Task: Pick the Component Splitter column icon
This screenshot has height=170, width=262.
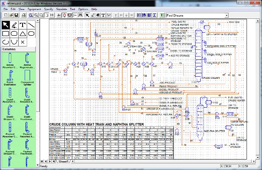Action: coord(27,78)
